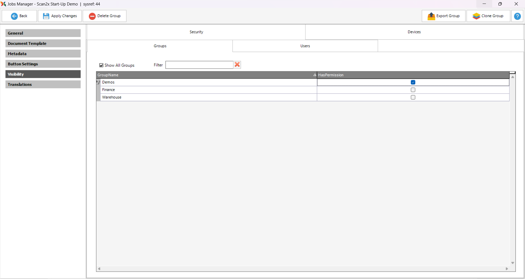The image size is (525, 279).
Task: Go to the Translations section
Action: [43, 85]
